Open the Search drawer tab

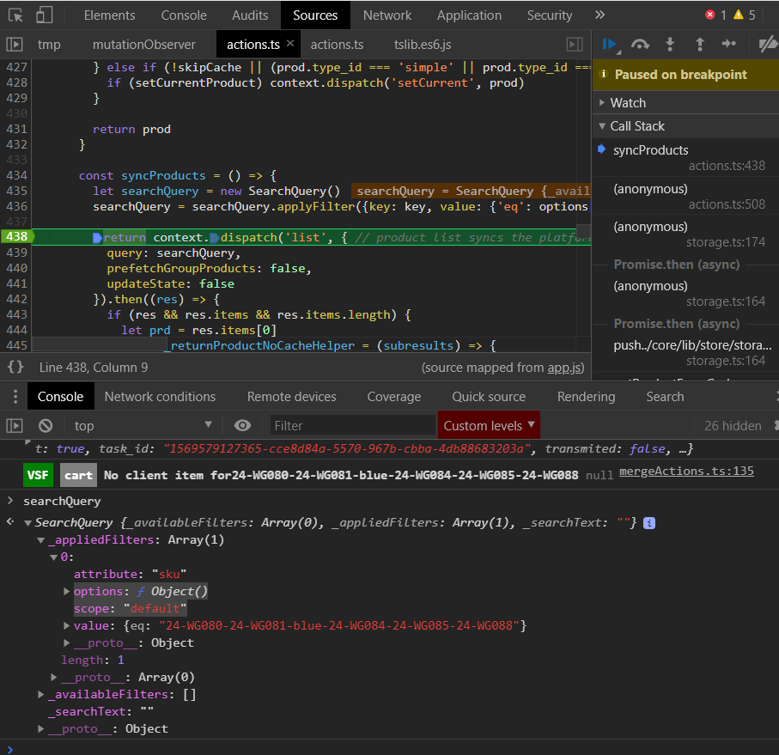click(666, 397)
